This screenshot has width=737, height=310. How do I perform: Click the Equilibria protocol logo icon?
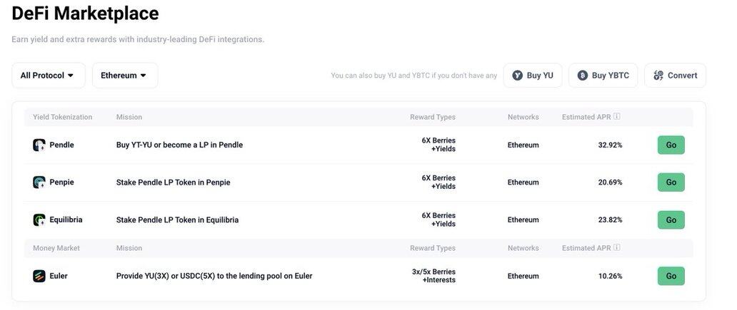[39, 220]
